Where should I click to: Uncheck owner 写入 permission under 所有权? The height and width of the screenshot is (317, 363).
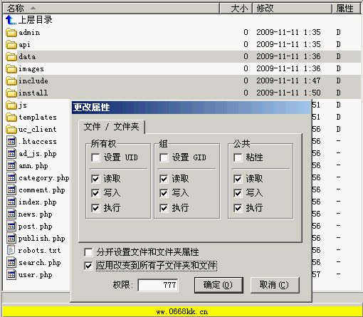[95, 193]
